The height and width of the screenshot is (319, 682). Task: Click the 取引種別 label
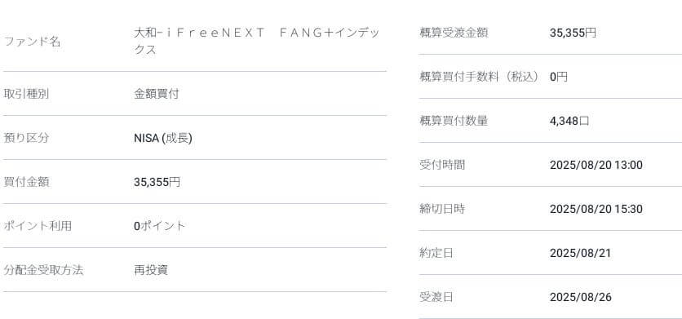click(26, 94)
